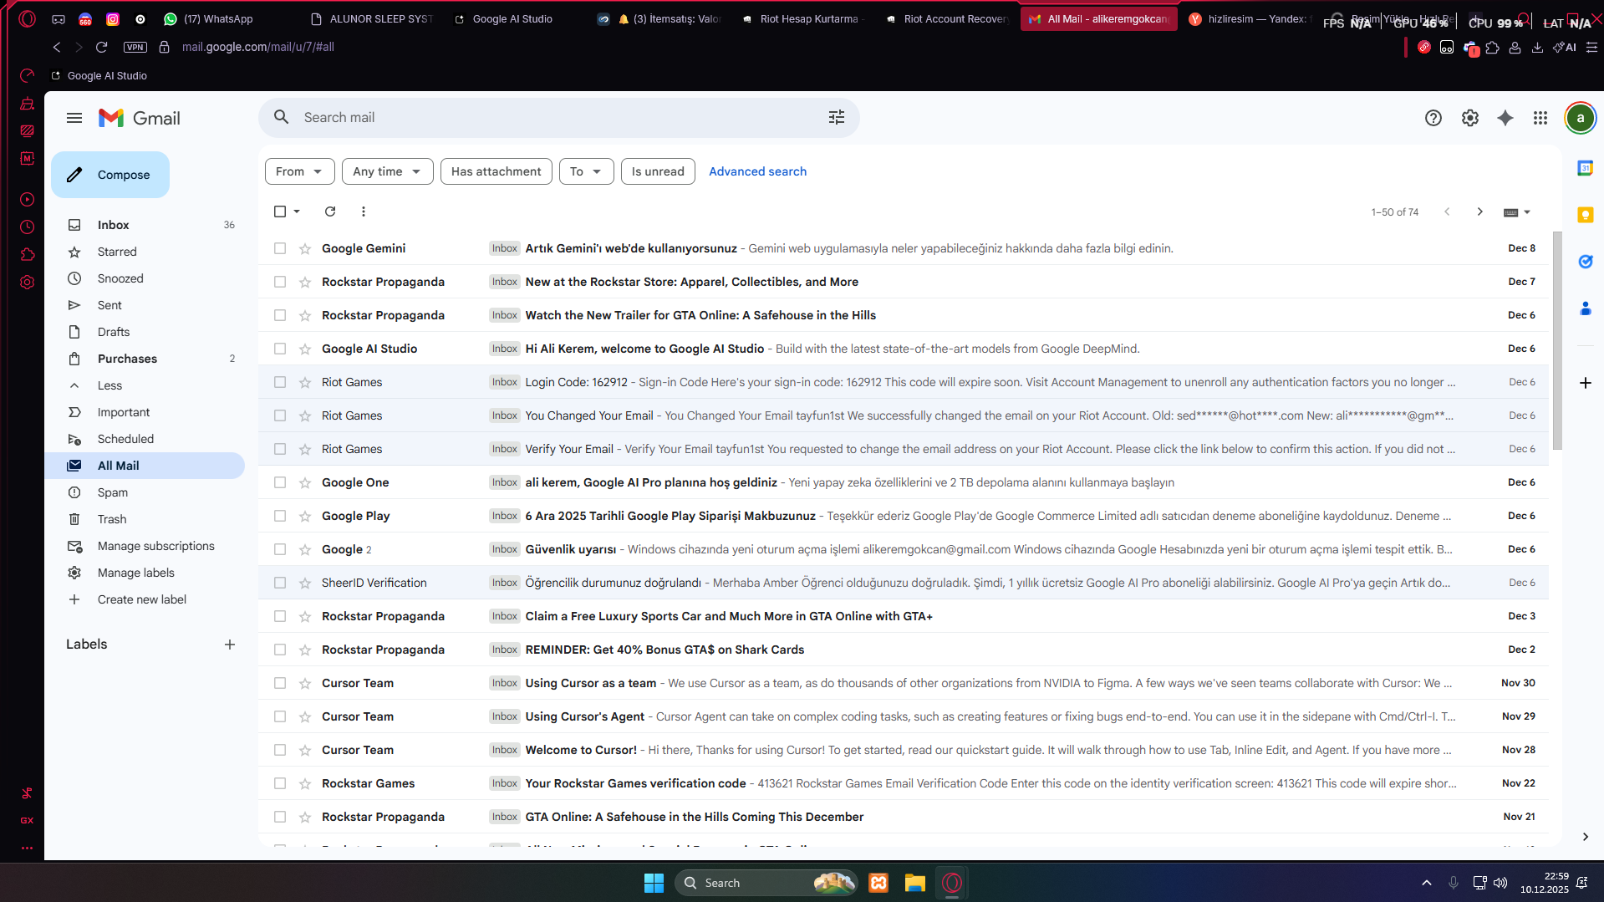Apply Has attachment filter
1604x902 pixels.
496,171
